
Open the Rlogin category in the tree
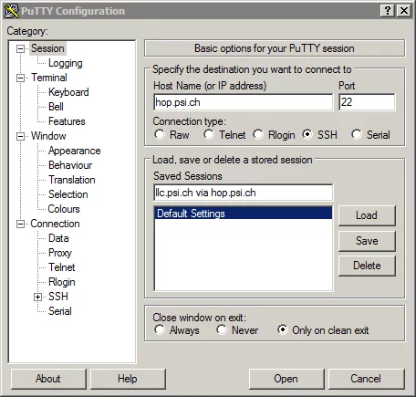[62, 282]
